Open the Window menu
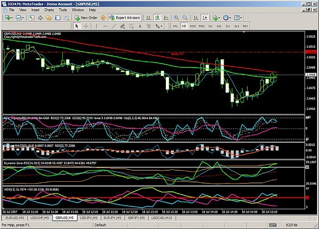Viewport: 319px width, 229px height. [78, 10]
